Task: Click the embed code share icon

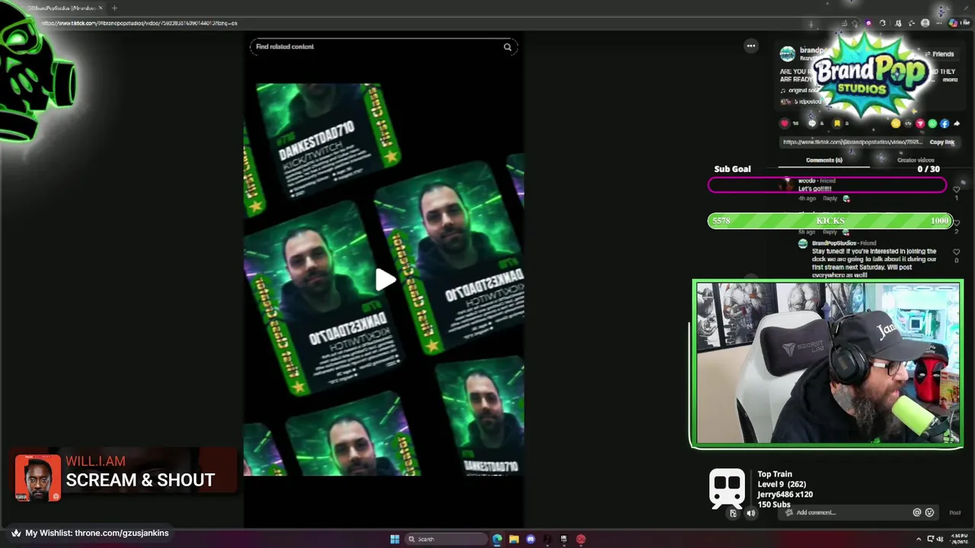Action: [908, 123]
